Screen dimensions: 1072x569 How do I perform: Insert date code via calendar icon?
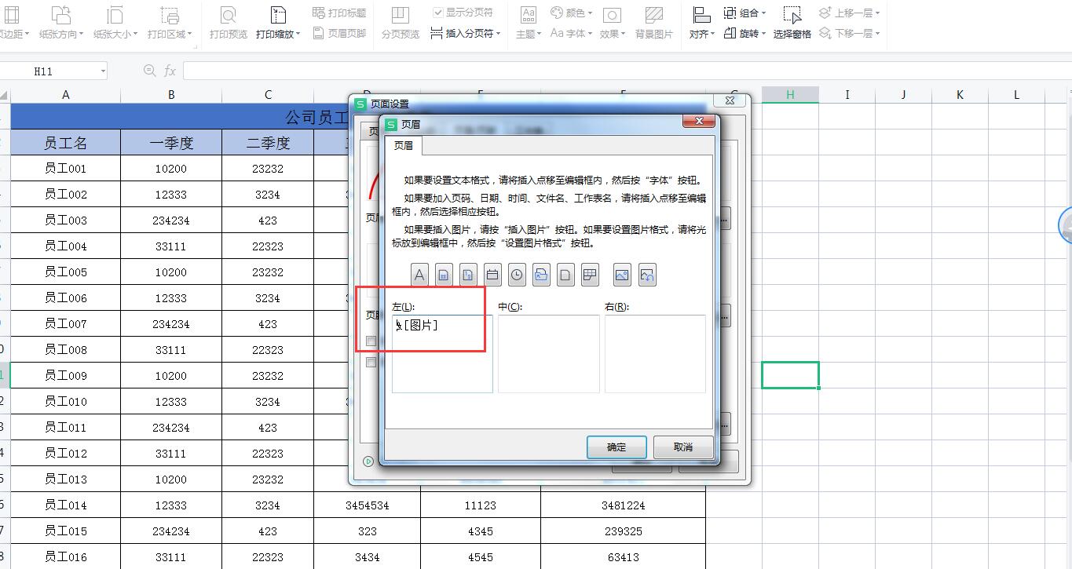tap(492, 275)
